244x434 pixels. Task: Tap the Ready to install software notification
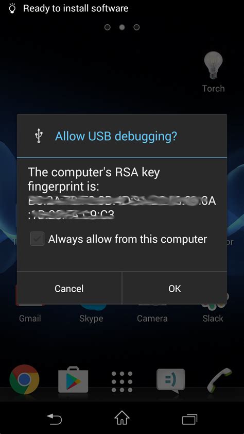(76, 8)
